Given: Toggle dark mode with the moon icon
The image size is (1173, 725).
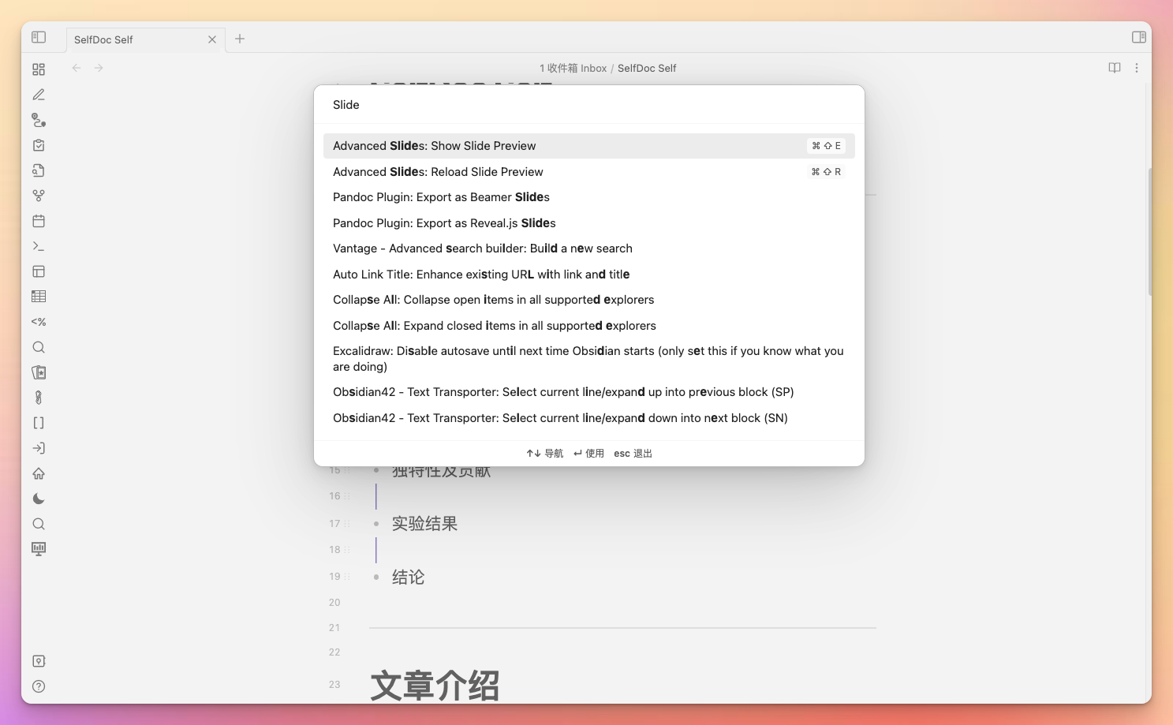Looking at the screenshot, I should coord(38,498).
